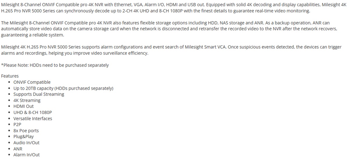Viewport: 350px width, 160px height.
Task: Click the '8x Poe ports' list entry
Action: coord(26,131)
